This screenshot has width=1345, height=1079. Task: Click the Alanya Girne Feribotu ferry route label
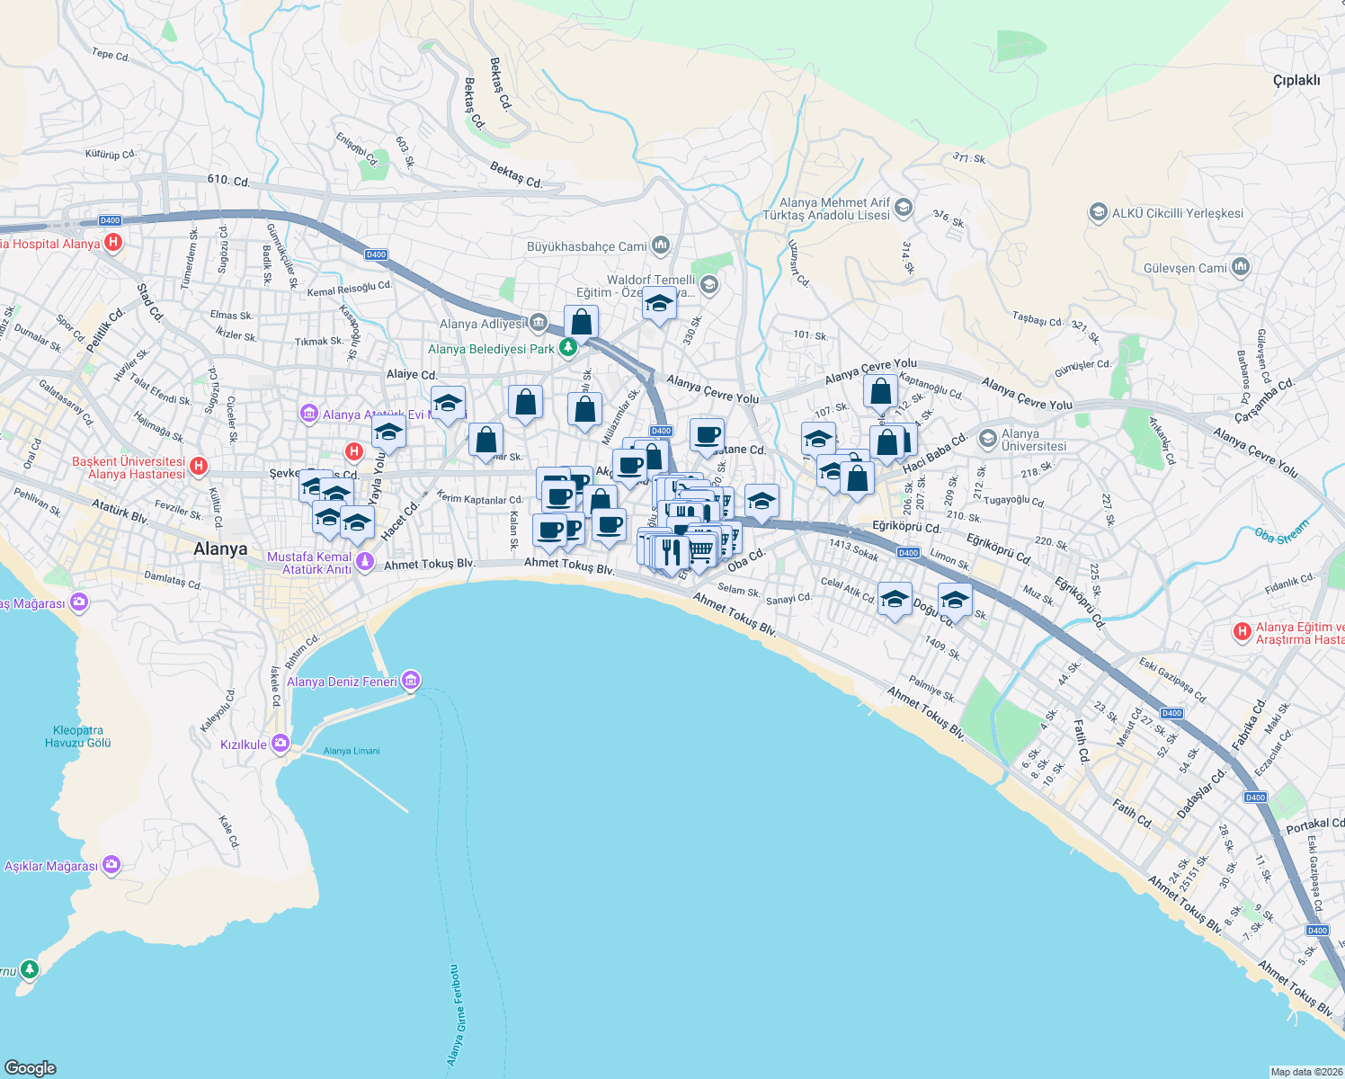click(x=457, y=1016)
